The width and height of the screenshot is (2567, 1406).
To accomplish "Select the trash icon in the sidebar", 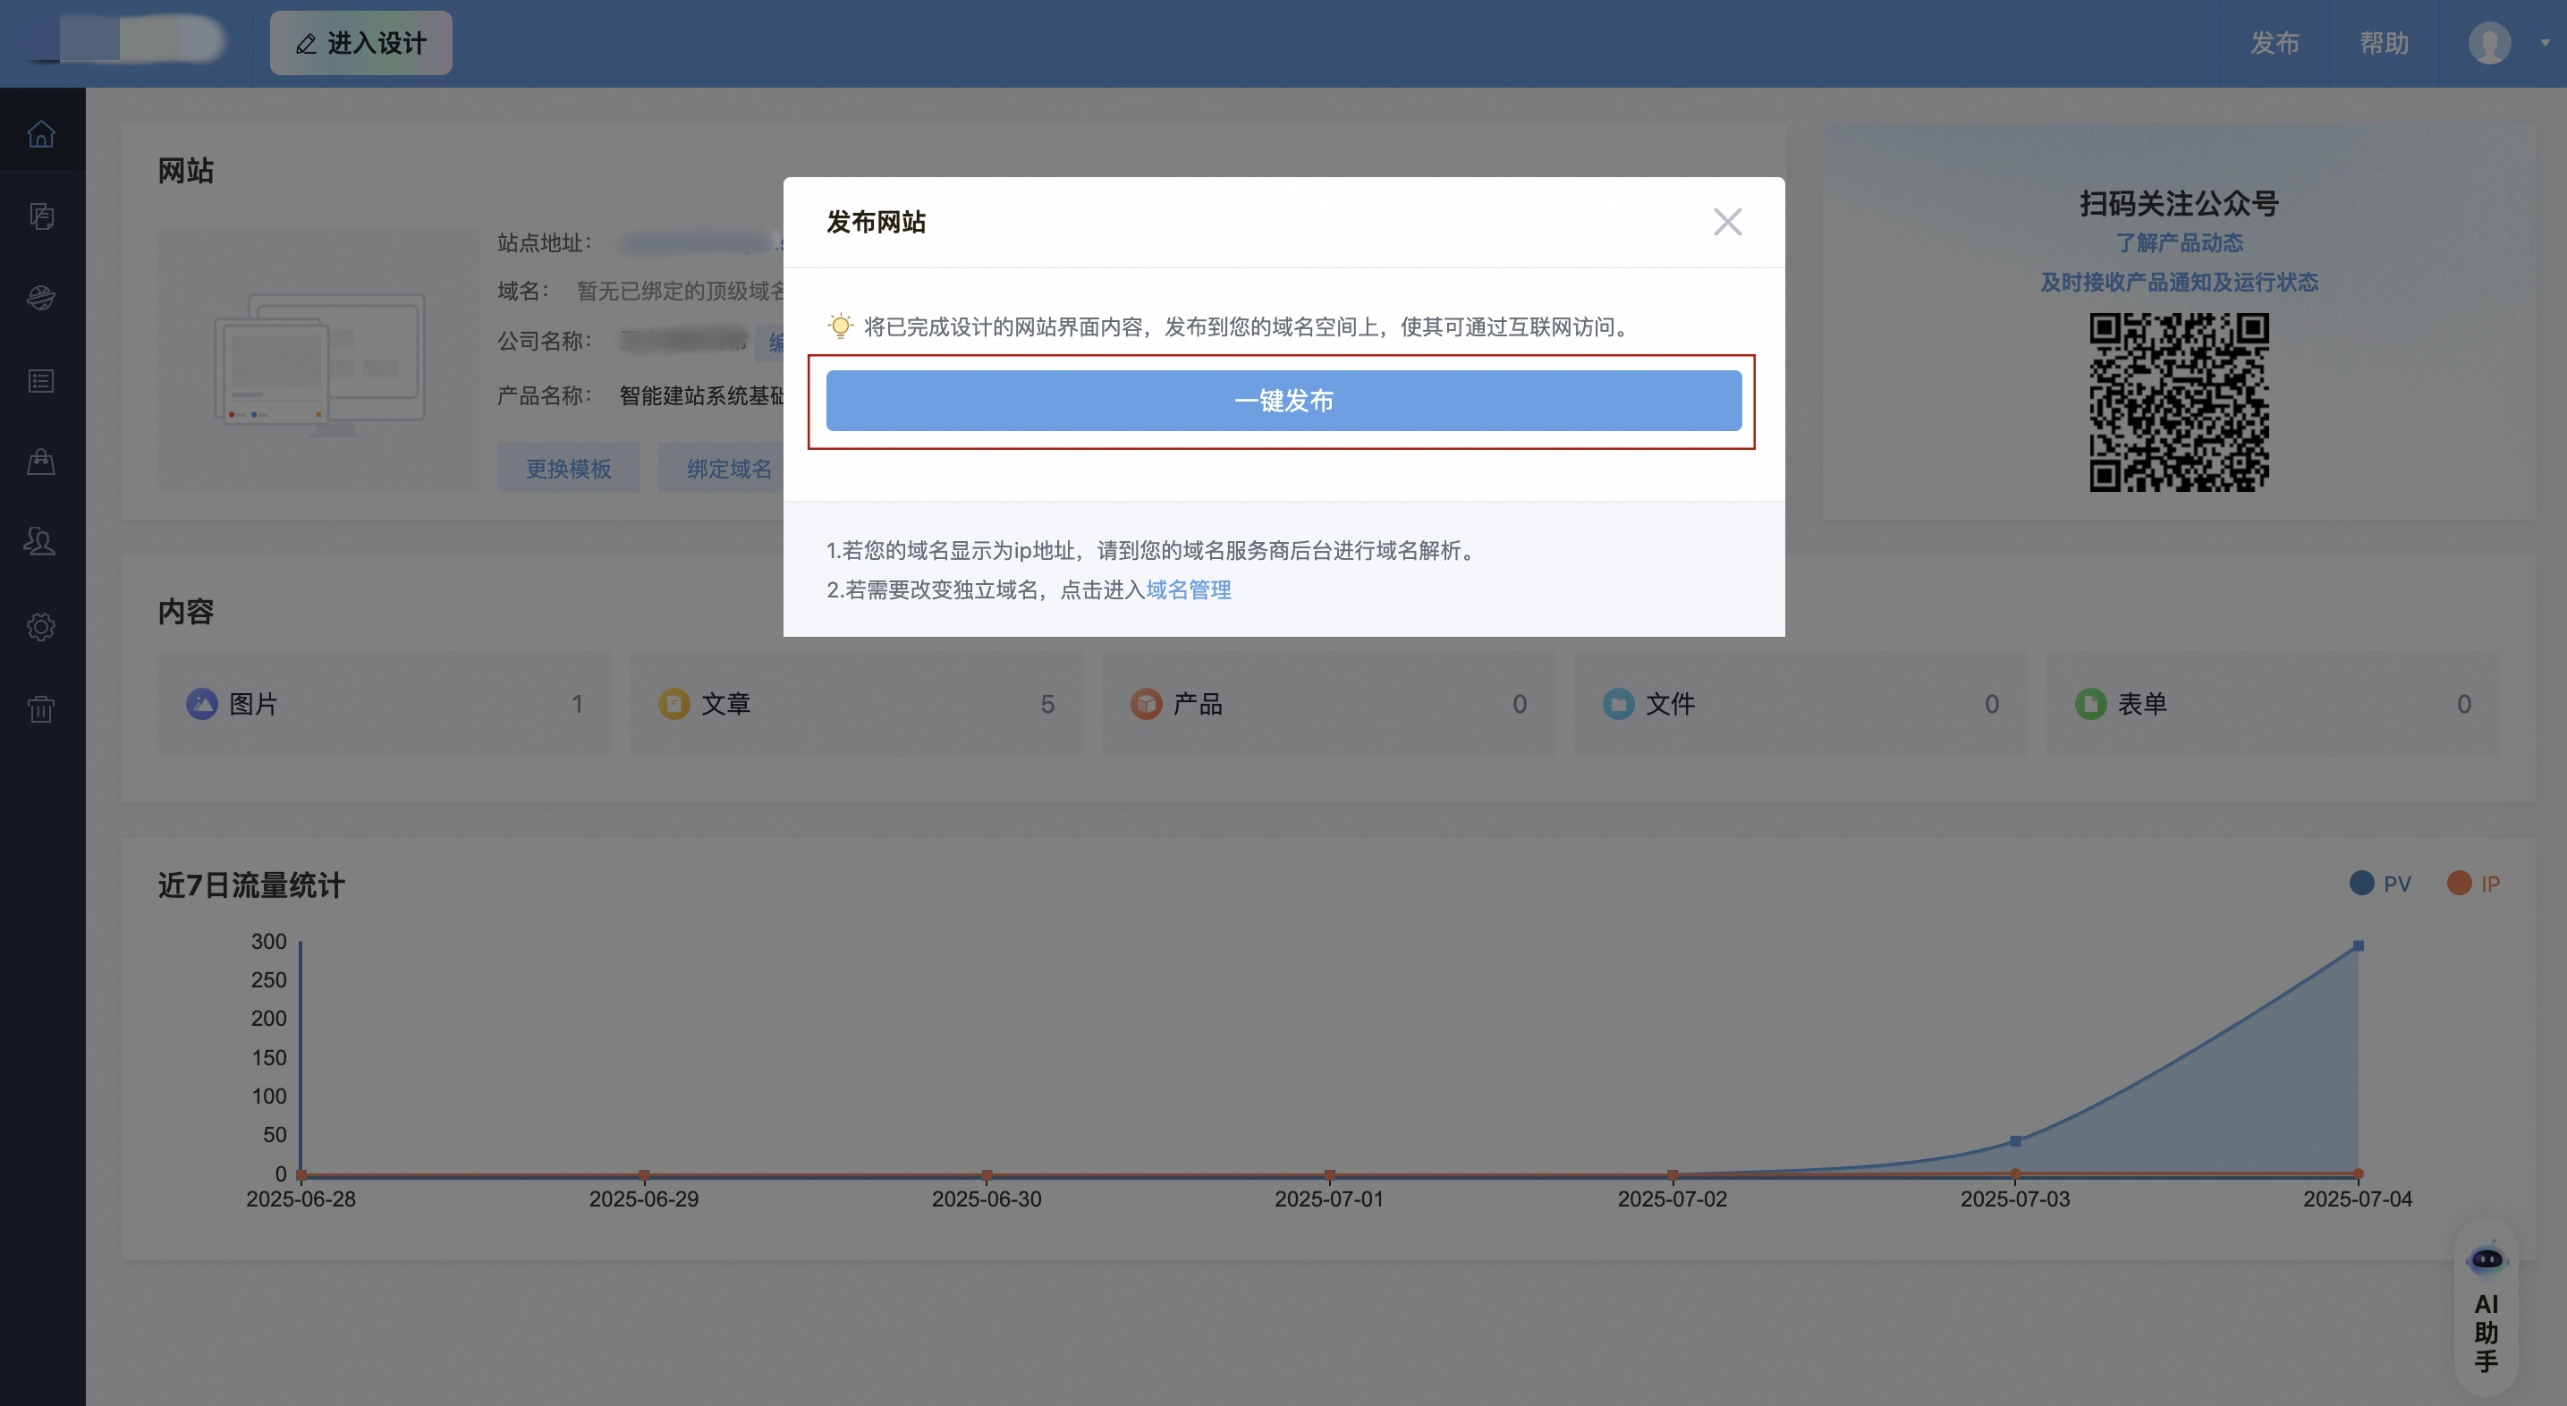I will [x=41, y=708].
